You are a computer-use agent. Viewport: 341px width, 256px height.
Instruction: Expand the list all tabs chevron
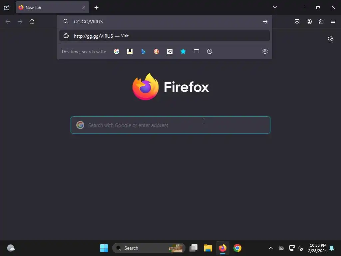click(x=275, y=7)
